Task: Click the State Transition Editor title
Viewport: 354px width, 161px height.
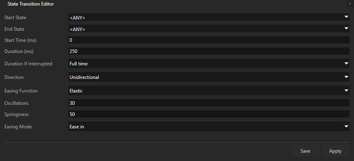Action: 31,4
